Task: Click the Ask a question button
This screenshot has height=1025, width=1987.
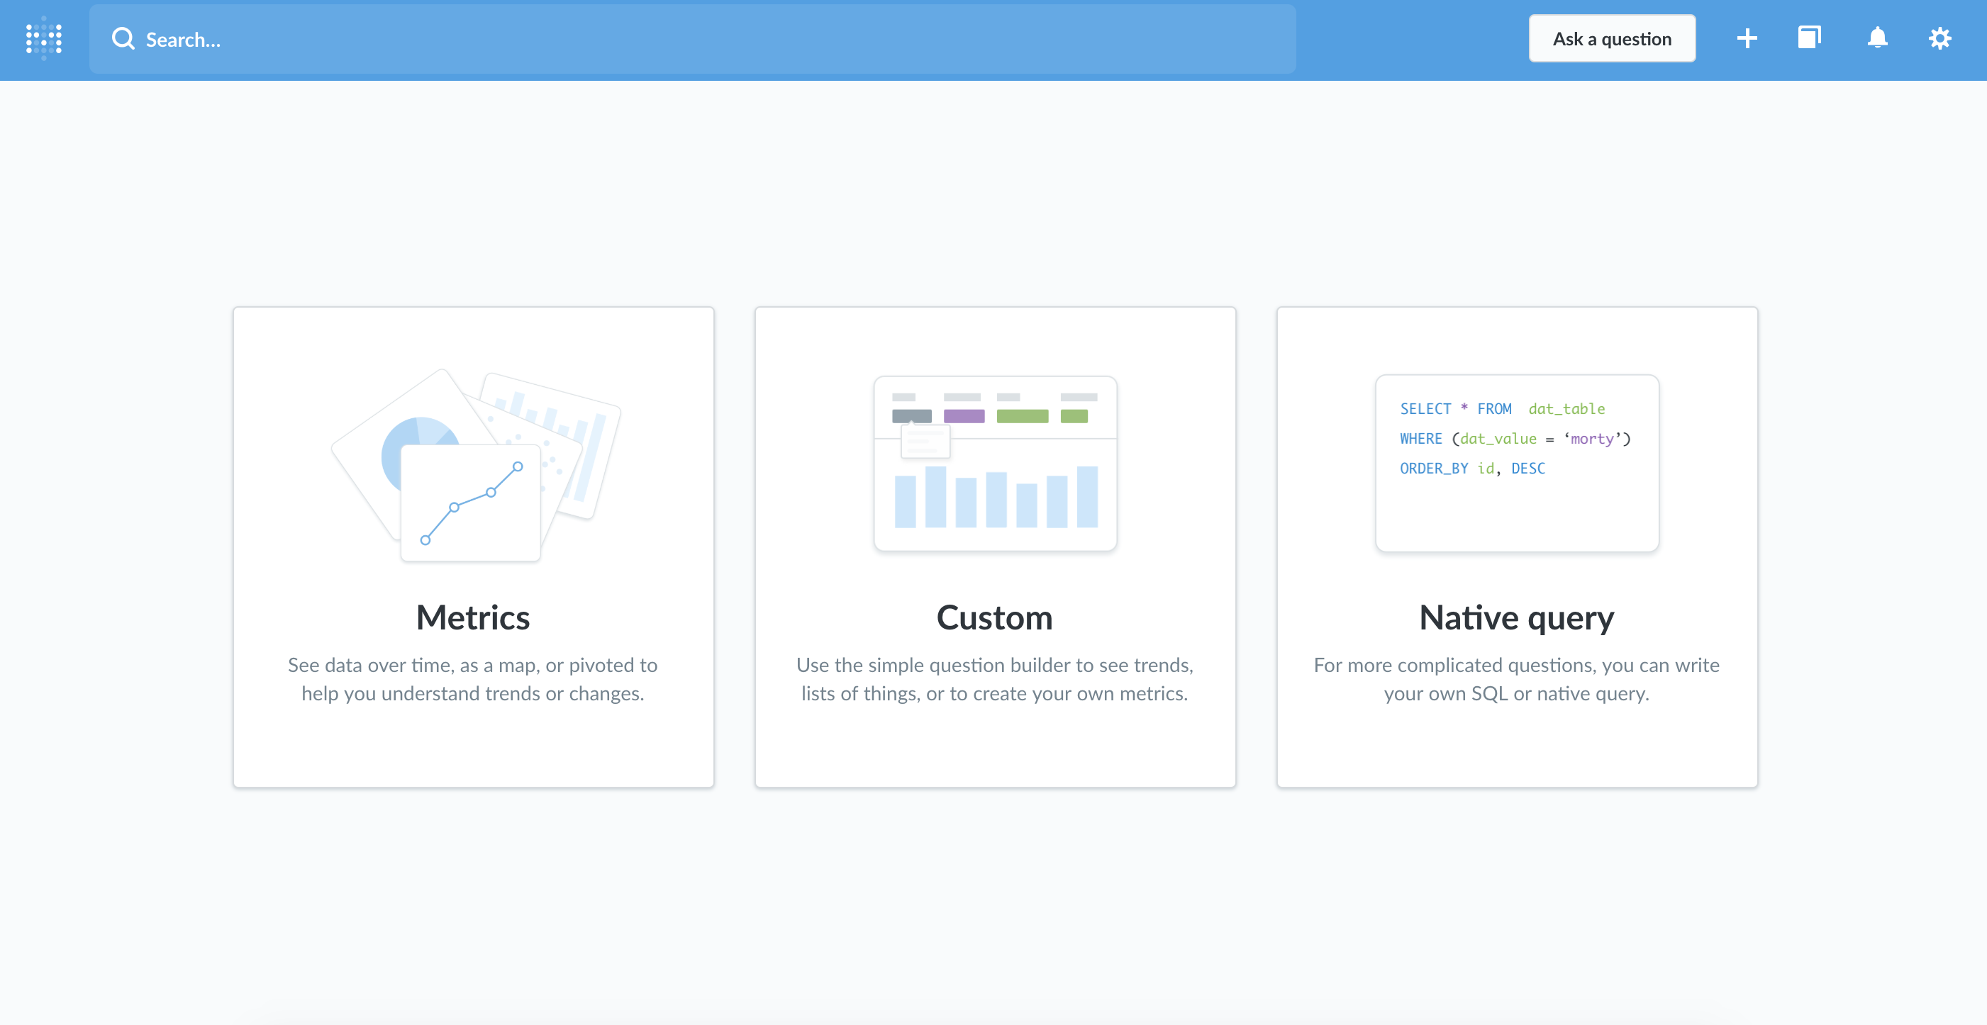Action: coord(1611,38)
